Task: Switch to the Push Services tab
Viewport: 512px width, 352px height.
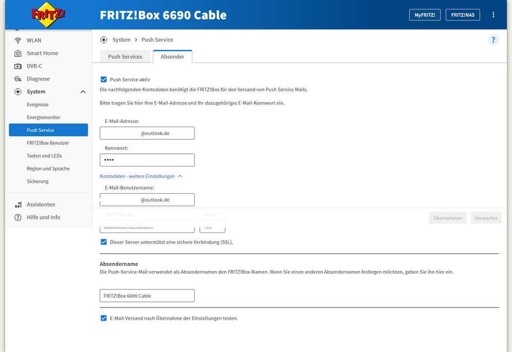Action: [x=125, y=57]
